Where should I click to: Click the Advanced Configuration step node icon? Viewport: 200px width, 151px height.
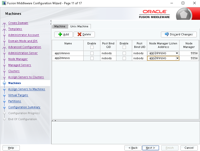[4, 47]
